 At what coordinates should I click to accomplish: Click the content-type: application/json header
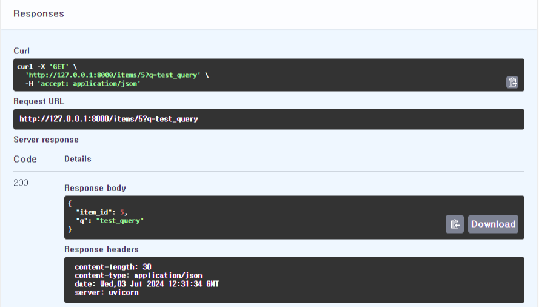click(x=138, y=275)
